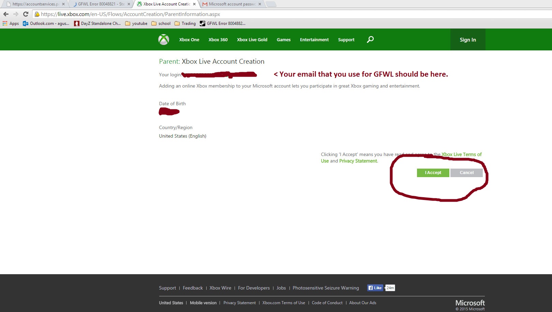
Task: Open the footer Support link
Action: tap(167, 288)
